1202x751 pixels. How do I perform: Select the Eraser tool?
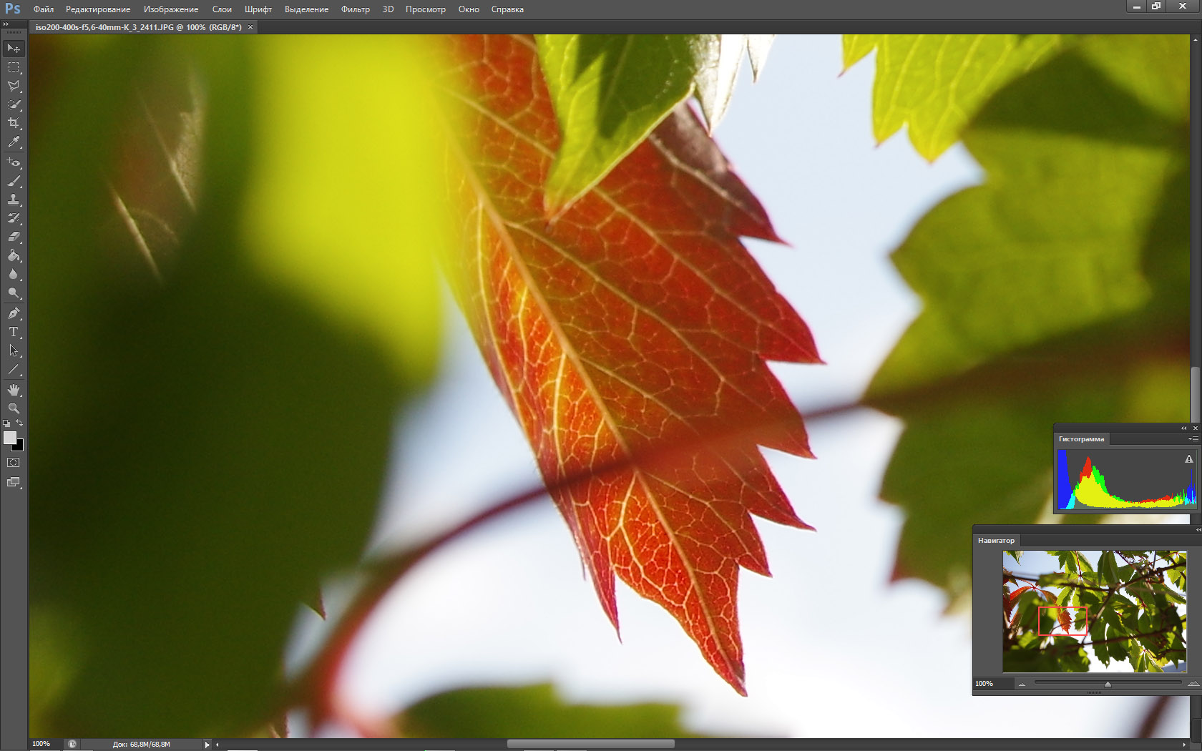14,237
